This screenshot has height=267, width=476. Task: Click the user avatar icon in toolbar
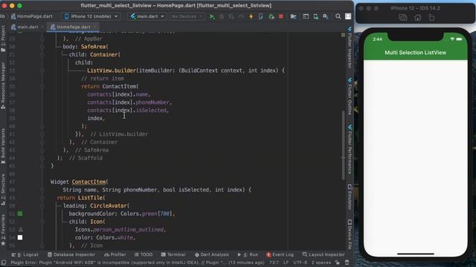348,16
